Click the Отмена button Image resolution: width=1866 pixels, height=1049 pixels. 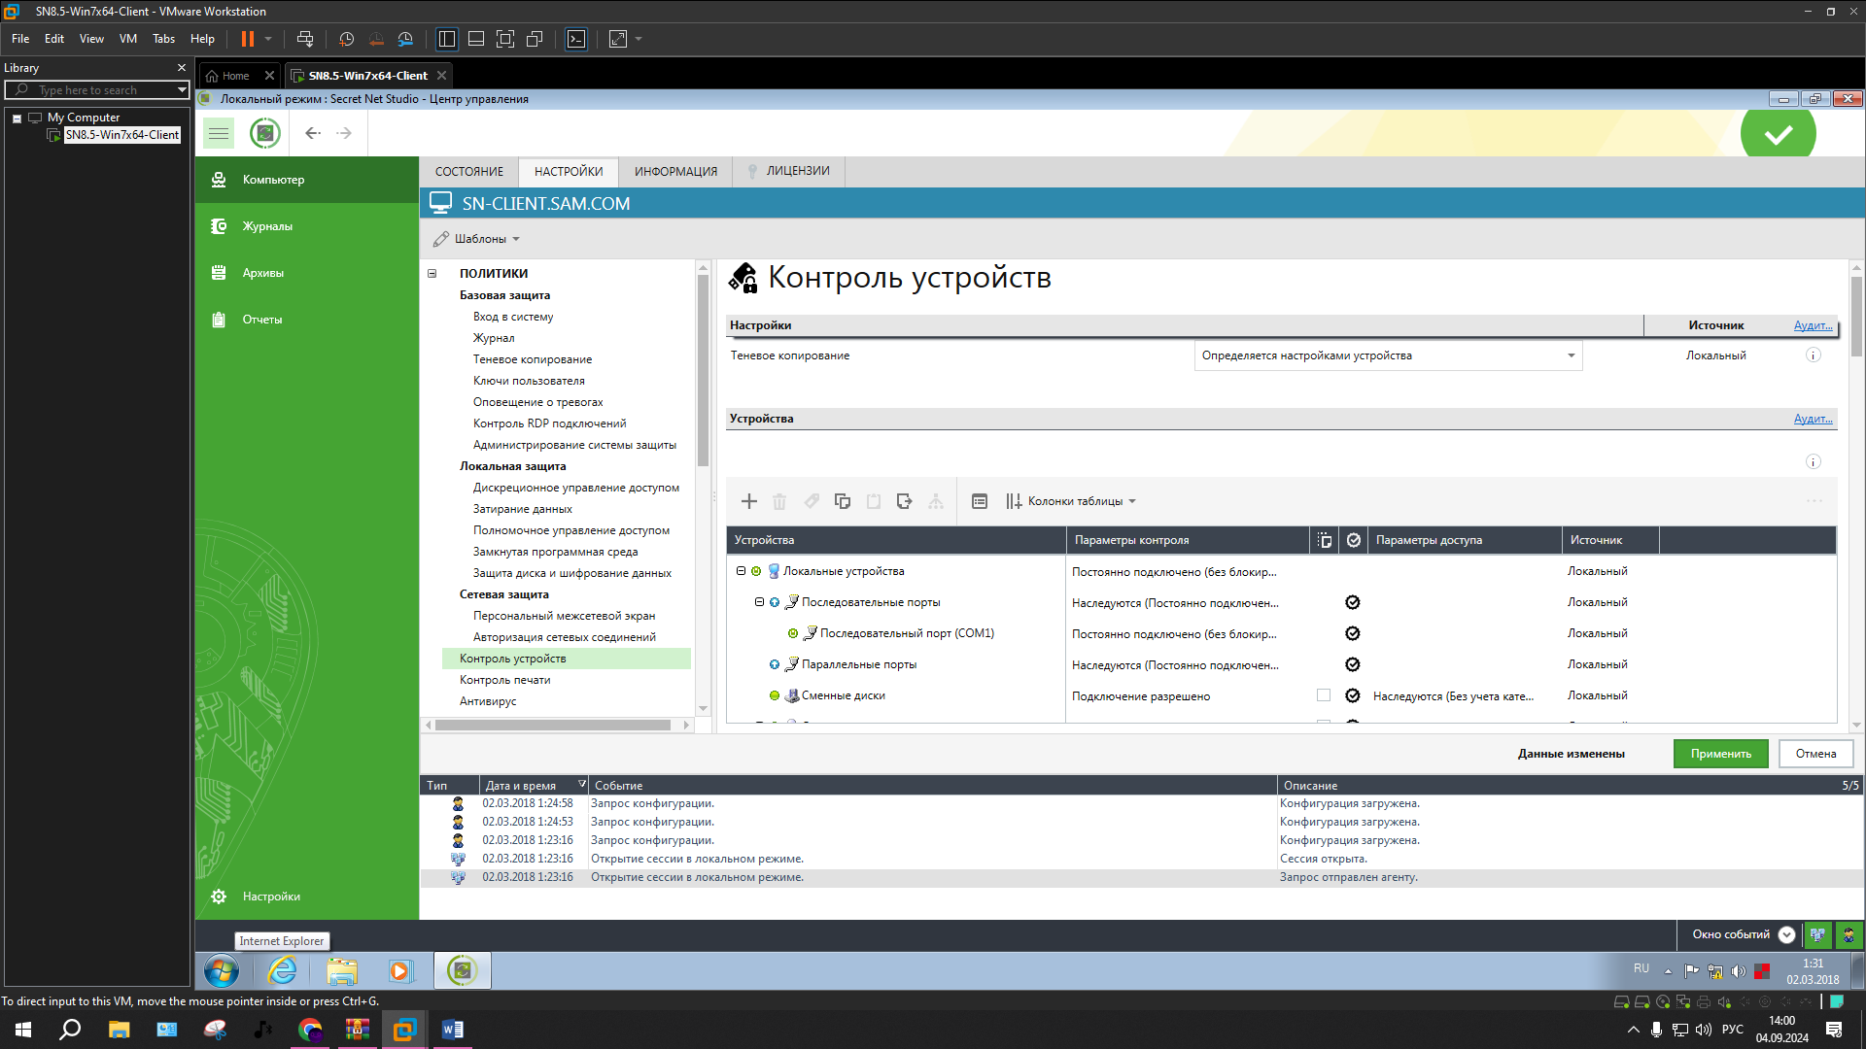1815,754
